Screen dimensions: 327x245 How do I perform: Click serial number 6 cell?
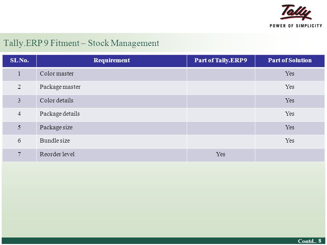tap(19, 141)
